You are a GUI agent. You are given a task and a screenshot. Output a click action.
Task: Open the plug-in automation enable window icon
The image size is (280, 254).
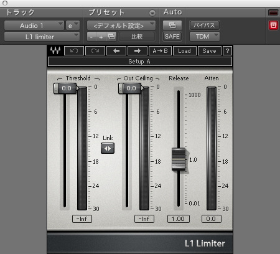coord(172,26)
